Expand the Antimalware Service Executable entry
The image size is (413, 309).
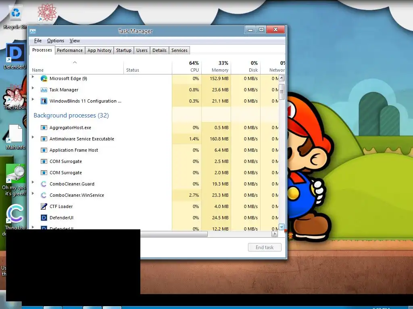click(x=33, y=137)
